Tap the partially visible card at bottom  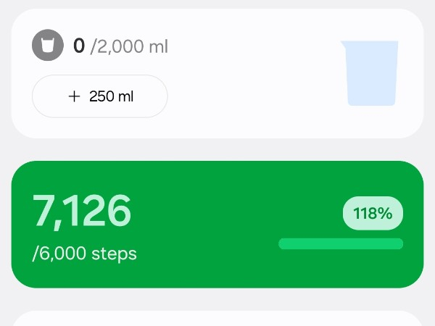click(x=217, y=319)
